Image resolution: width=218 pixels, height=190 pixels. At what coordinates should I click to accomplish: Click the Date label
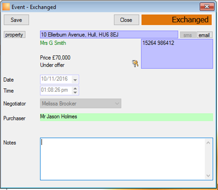[x=9, y=80]
